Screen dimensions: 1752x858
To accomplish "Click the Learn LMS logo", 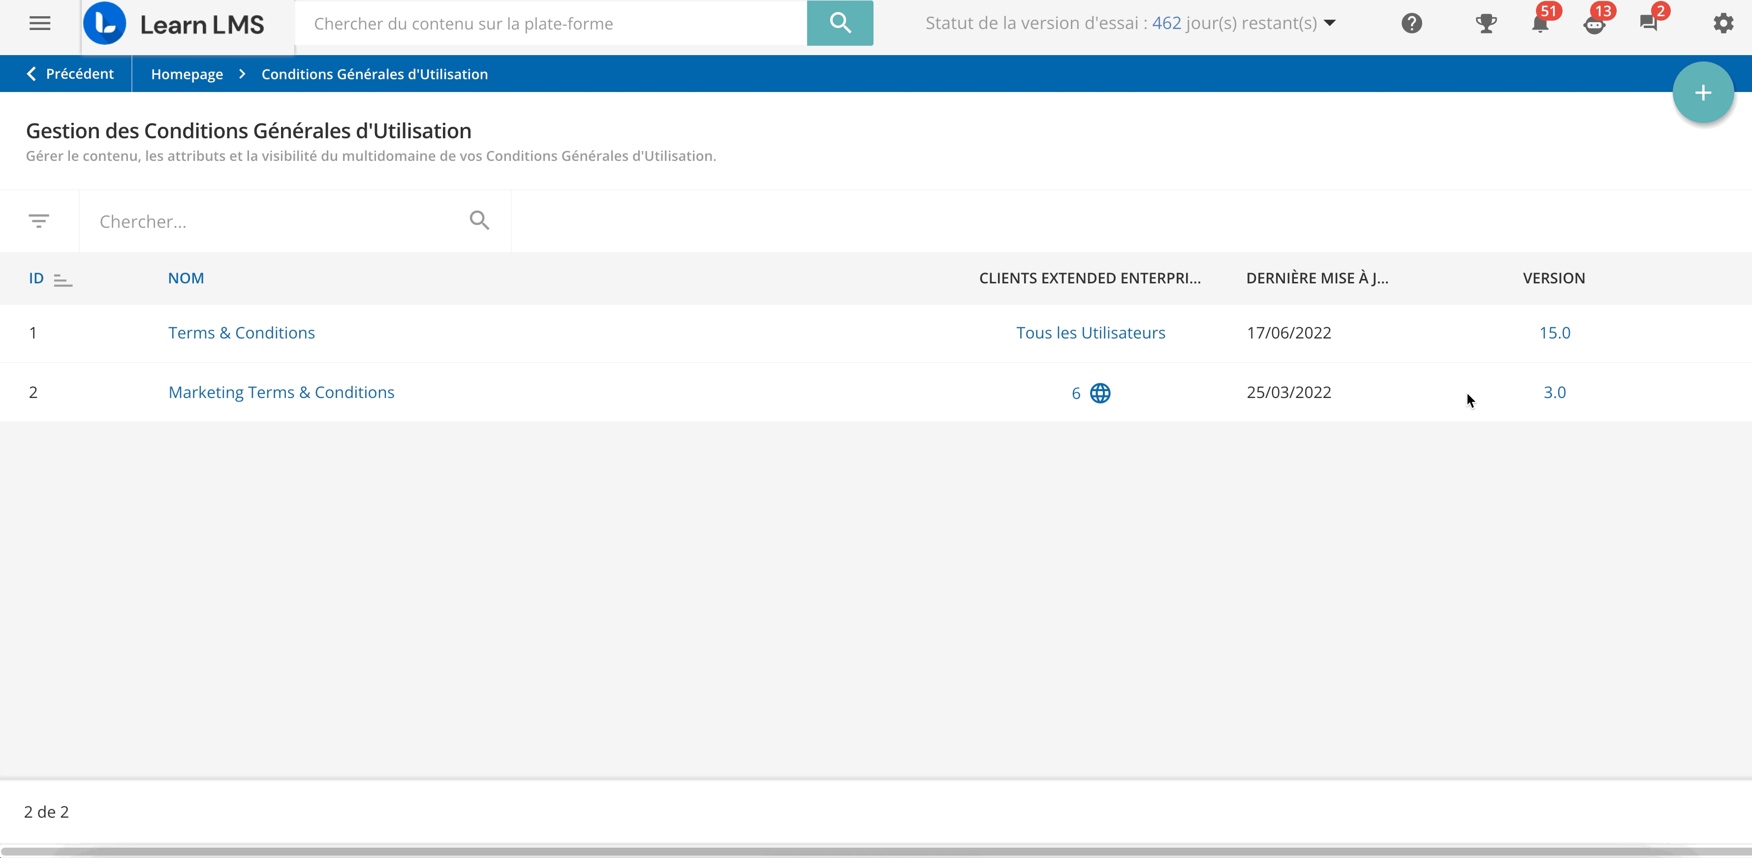I will (x=174, y=24).
